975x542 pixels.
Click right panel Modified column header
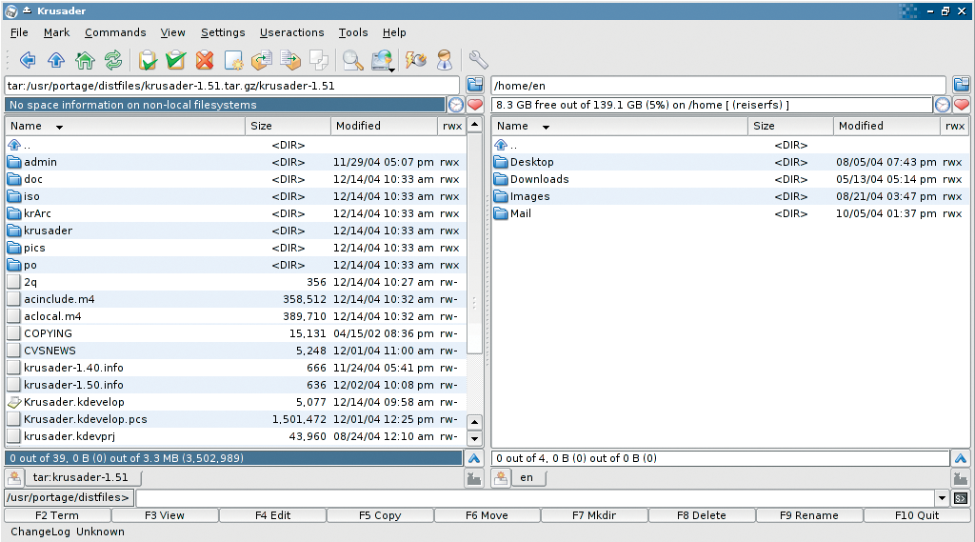point(886,127)
